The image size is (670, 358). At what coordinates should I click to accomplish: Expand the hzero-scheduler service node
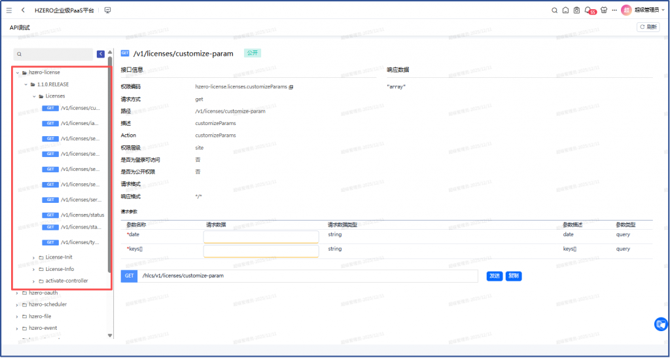17,304
